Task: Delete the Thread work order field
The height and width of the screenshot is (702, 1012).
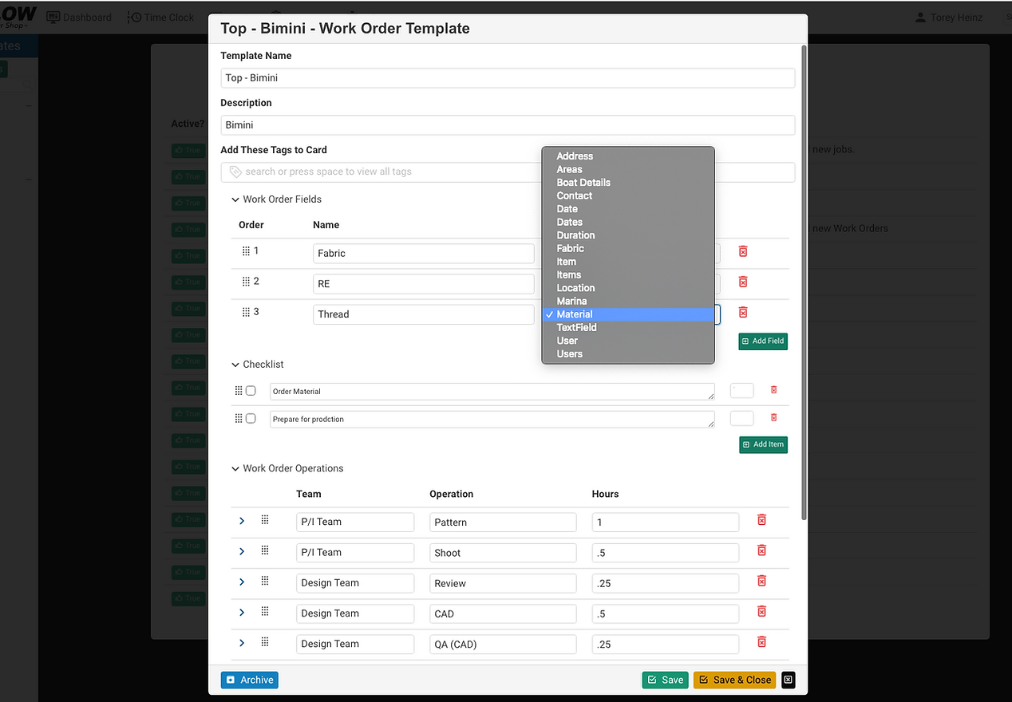Action: click(742, 312)
